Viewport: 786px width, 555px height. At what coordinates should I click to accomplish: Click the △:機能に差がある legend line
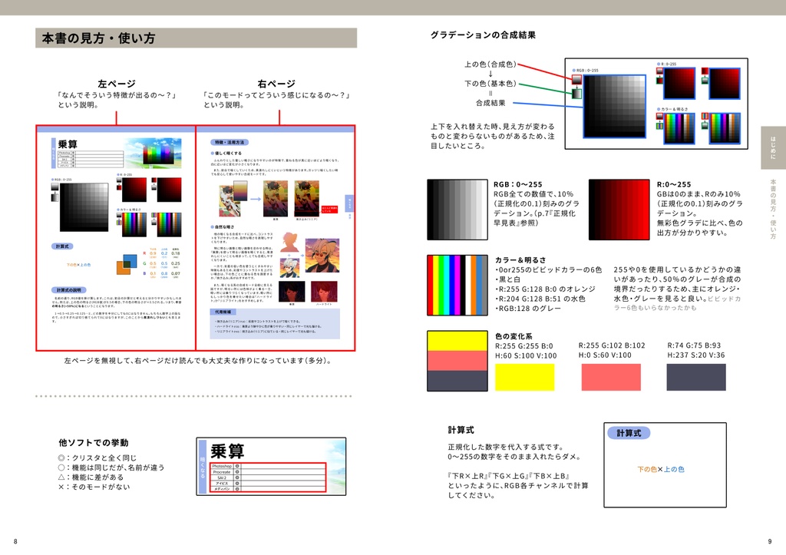pos(91,477)
